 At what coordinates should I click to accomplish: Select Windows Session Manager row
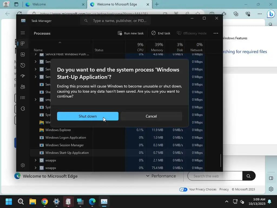(117, 145)
